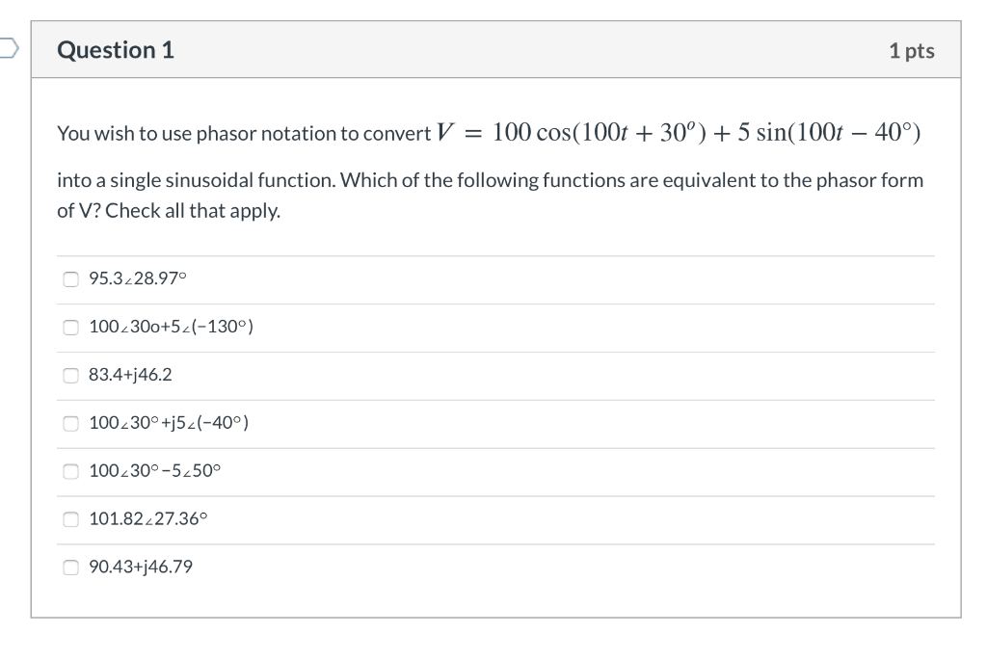Select the label text of 95.3∠28.97°

[137, 278]
